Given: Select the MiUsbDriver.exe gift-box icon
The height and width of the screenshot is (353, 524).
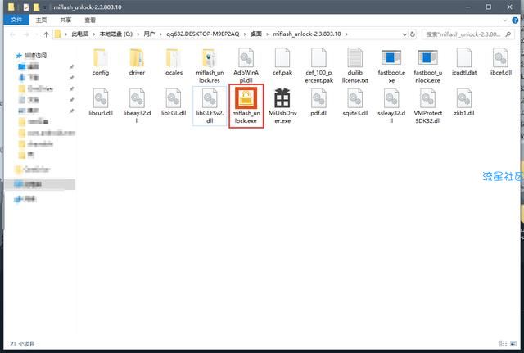Looking at the screenshot, I should 282,98.
